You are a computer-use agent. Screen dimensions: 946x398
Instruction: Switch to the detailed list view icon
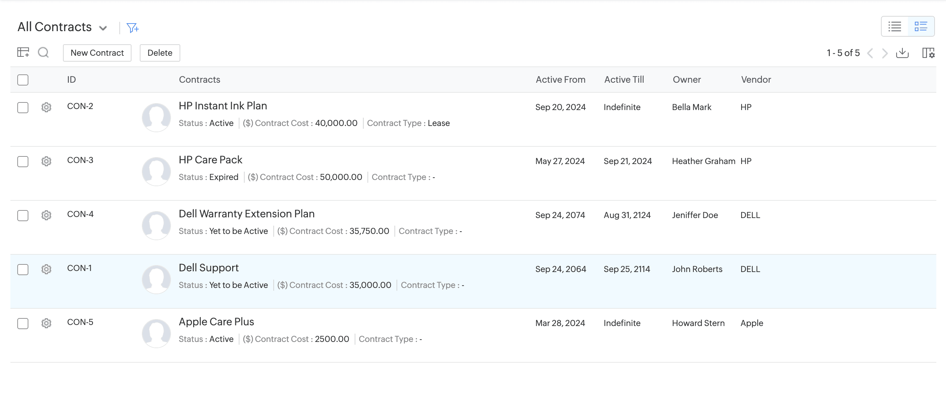(921, 26)
